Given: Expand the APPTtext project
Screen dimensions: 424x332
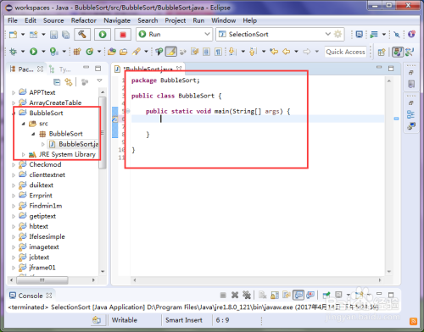Looking at the screenshot, I should point(14,92).
